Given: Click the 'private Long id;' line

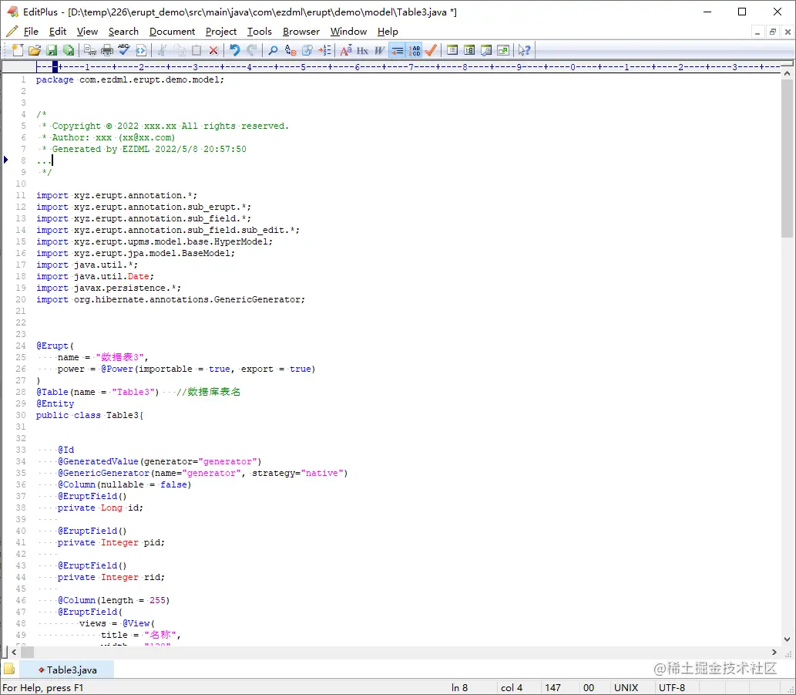Looking at the screenshot, I should point(100,508).
